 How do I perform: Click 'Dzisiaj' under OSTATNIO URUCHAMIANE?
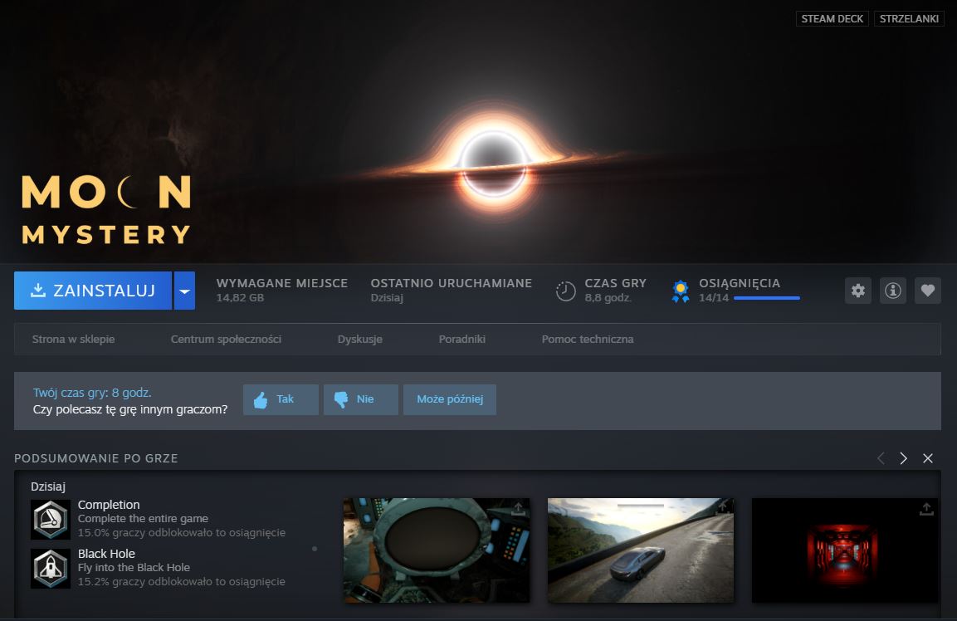387,298
